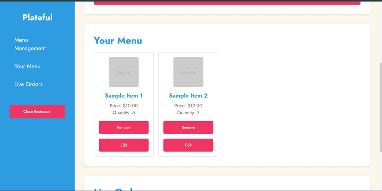Click the pink button at the top edge
382x191 pixels.
coord(227,2)
